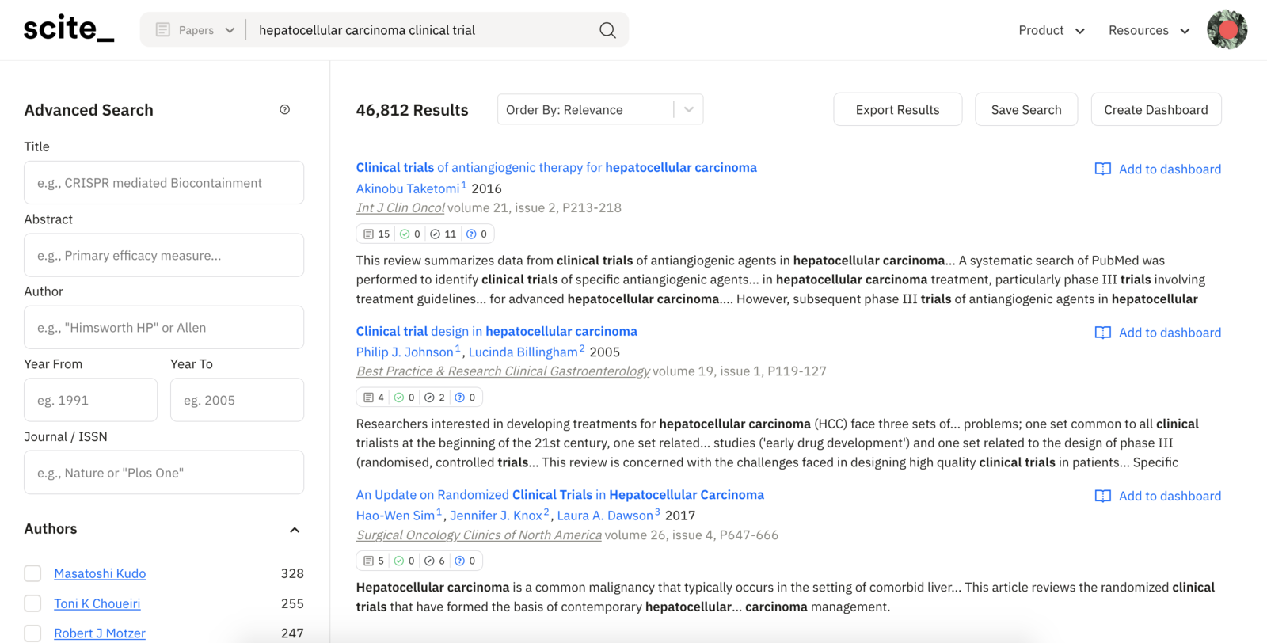Open the scite_ home logo
1267x643 pixels.
[x=68, y=29]
